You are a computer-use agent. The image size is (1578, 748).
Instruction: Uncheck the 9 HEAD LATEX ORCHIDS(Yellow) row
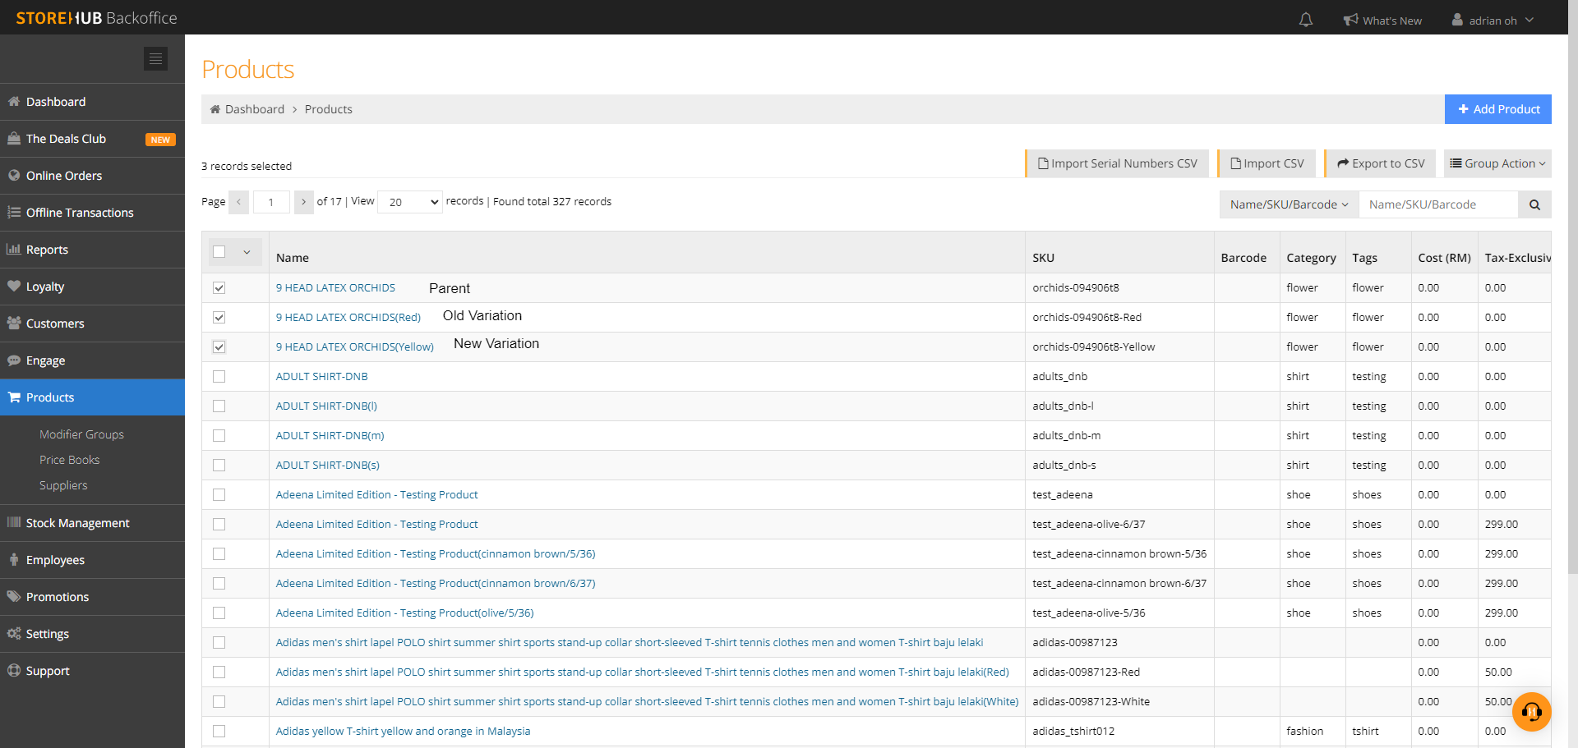point(219,347)
